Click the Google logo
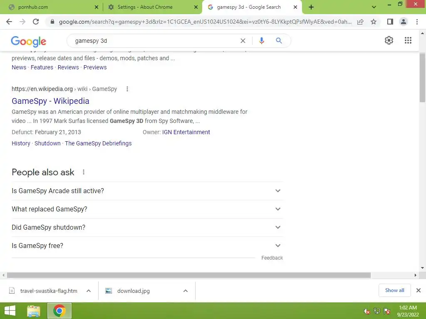The image size is (426, 319). click(x=29, y=41)
